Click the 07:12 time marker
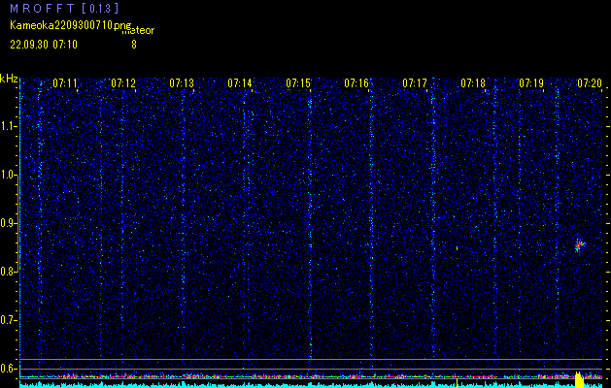The width and height of the screenshot is (611, 388). (x=123, y=82)
